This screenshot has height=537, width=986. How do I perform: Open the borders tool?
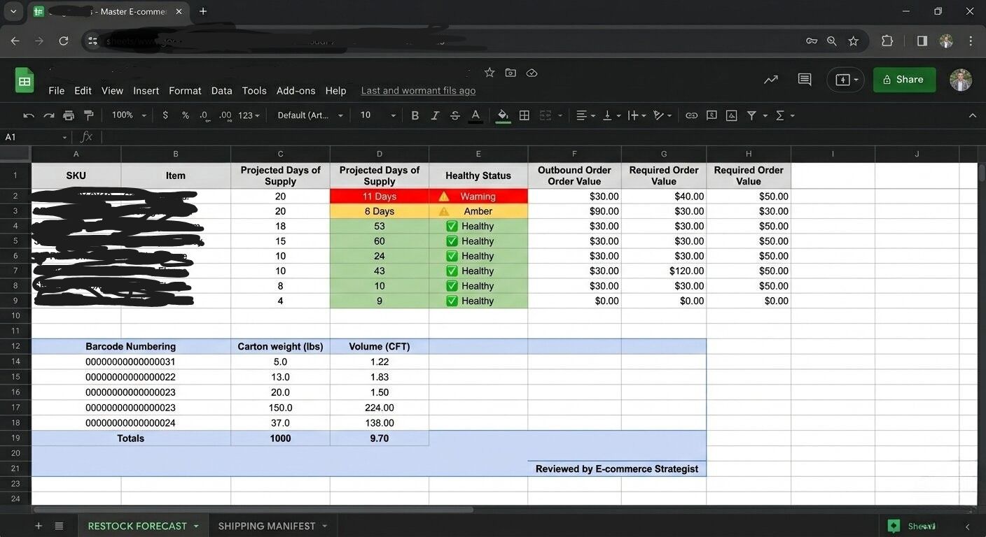tap(525, 115)
